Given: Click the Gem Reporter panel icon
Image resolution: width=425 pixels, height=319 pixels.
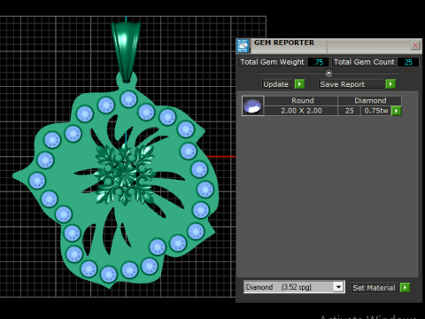Looking at the screenshot, I should 243,46.
